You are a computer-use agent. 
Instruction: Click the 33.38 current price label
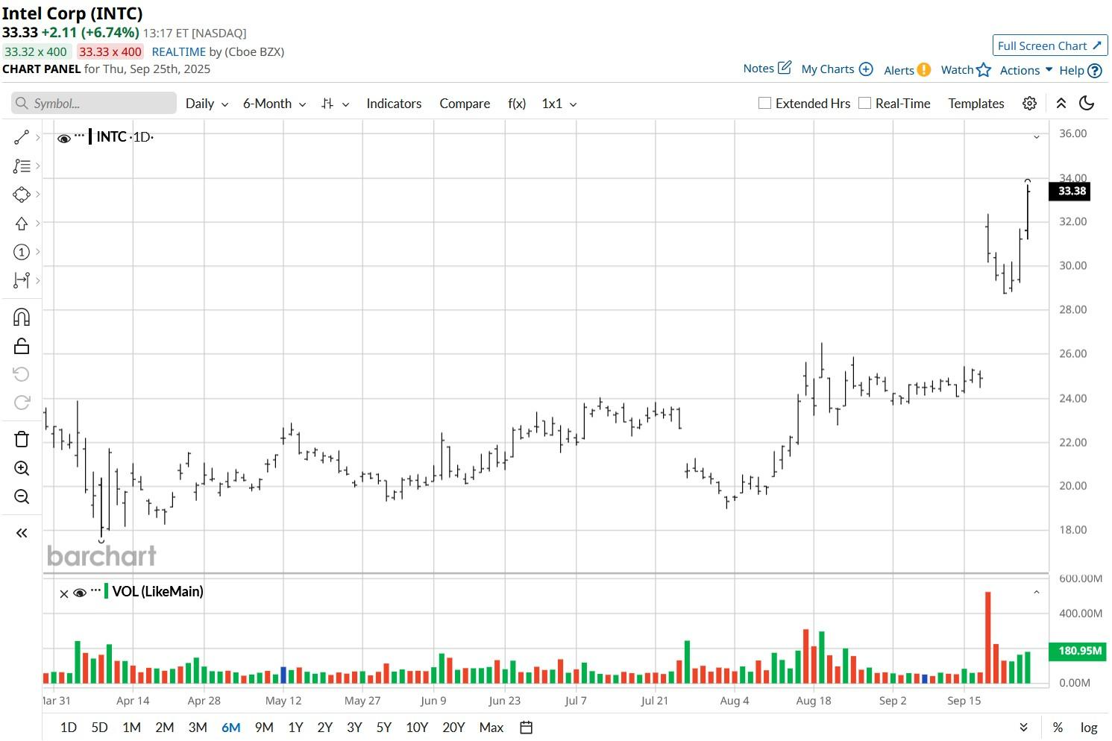[x=1071, y=191]
